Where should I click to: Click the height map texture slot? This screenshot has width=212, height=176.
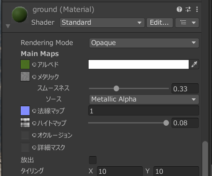(25, 123)
